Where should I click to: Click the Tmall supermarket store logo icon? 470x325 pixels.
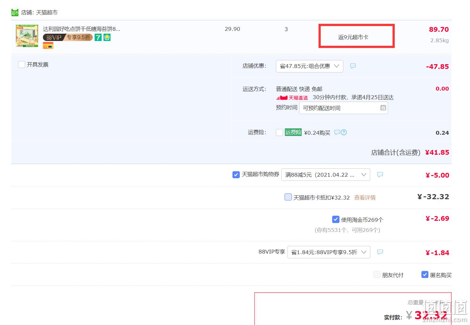(x=15, y=13)
